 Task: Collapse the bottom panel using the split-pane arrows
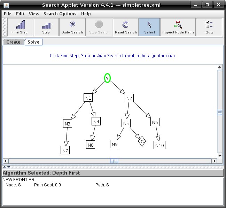pos(8,167)
